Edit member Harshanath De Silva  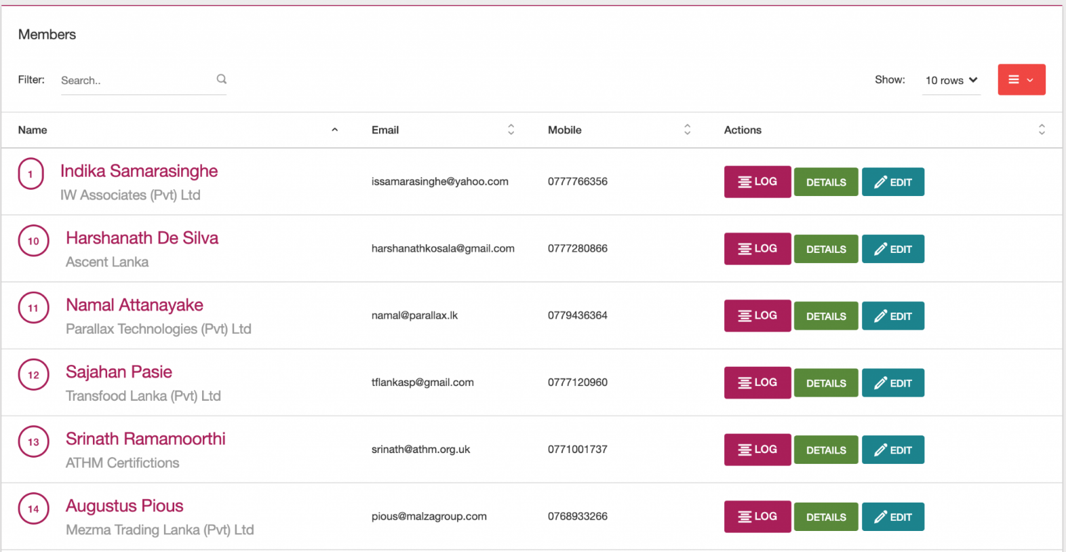[x=893, y=249]
